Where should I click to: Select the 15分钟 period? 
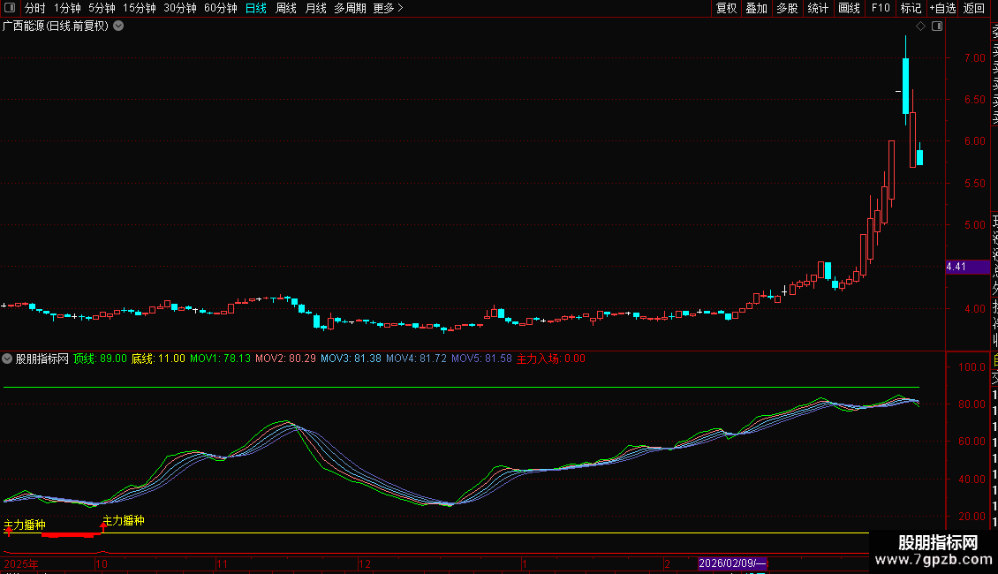140,8
